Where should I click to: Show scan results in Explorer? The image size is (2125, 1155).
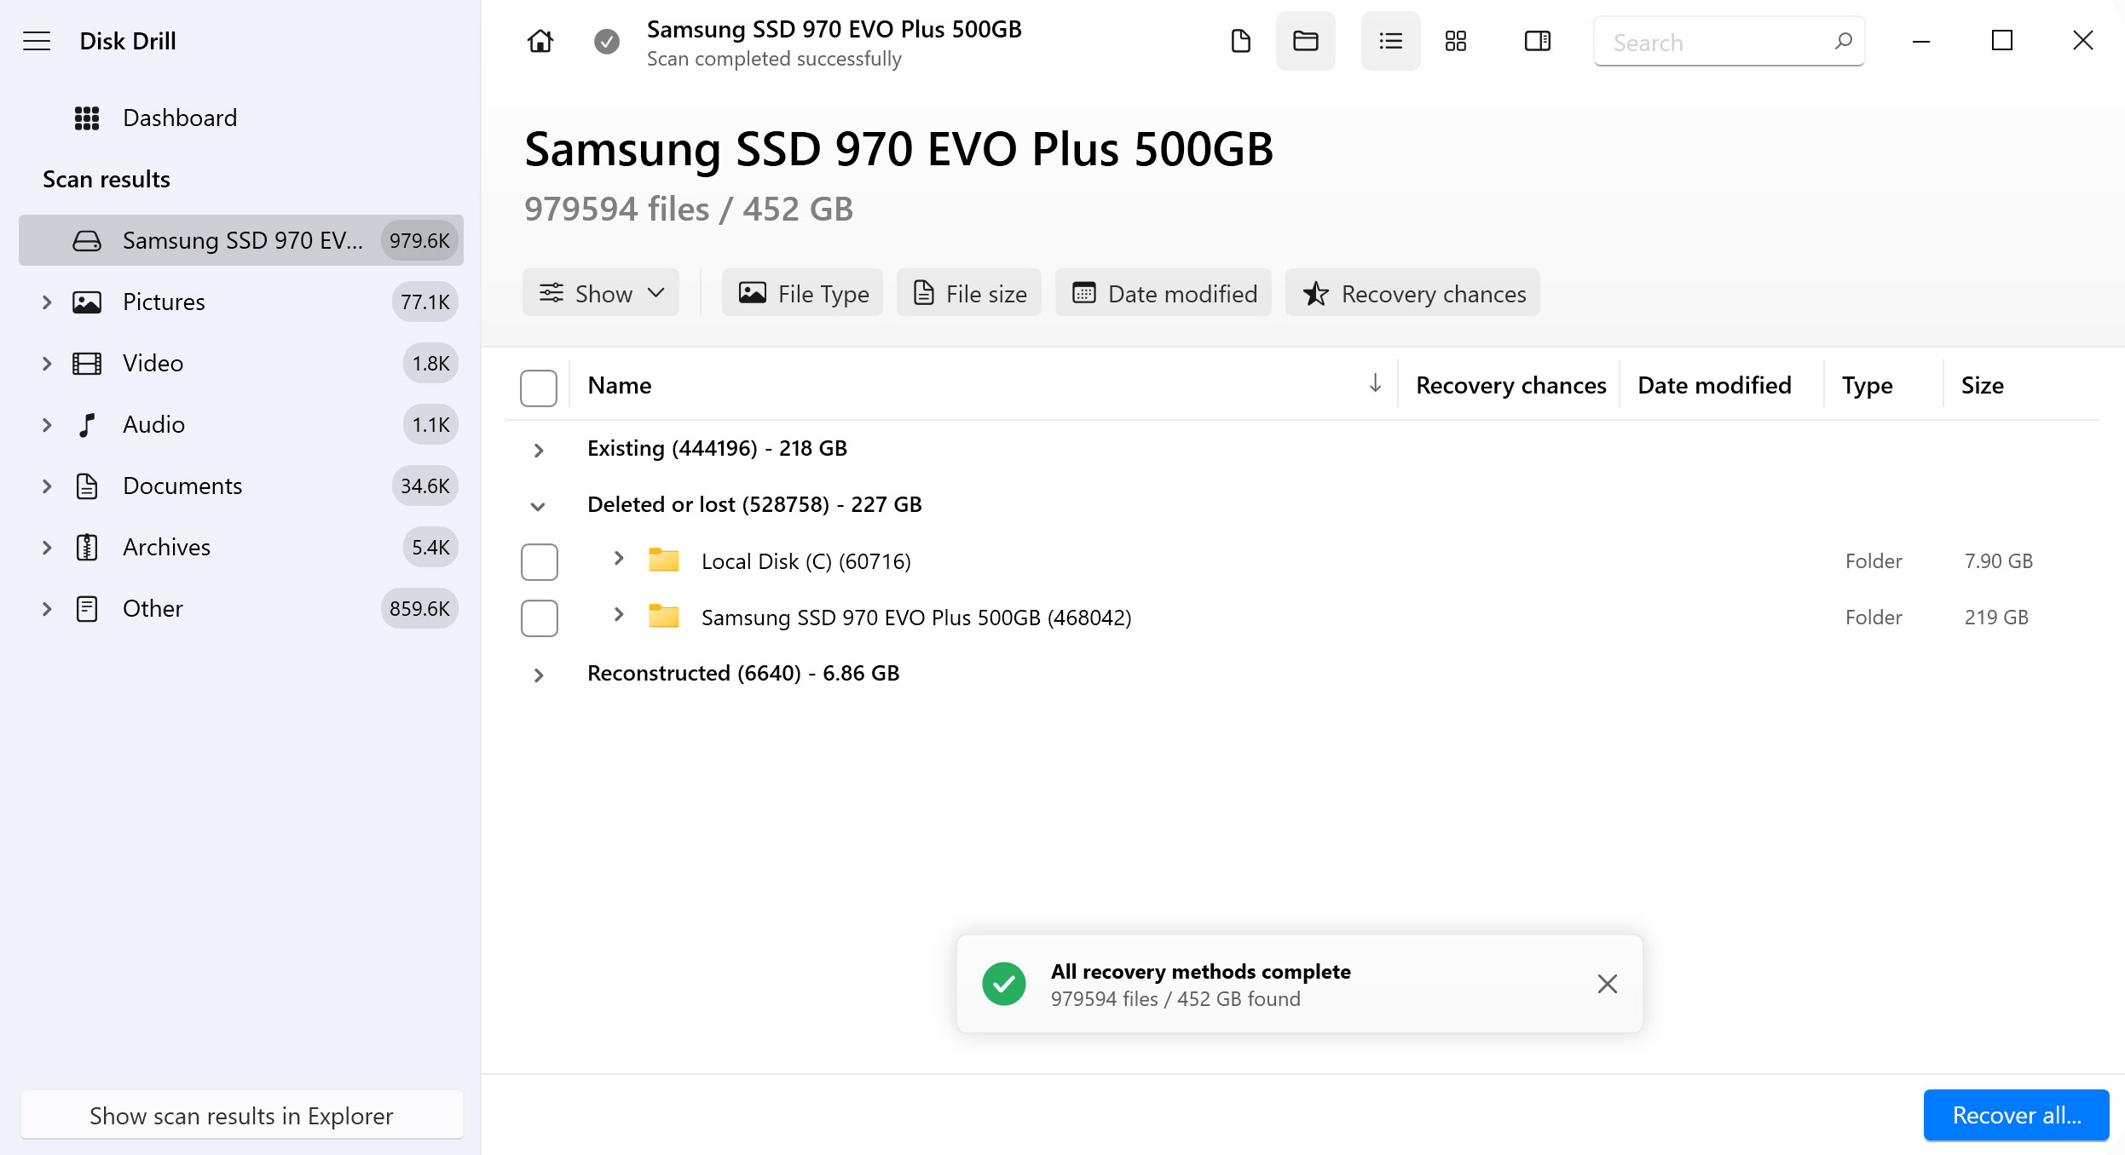(241, 1115)
